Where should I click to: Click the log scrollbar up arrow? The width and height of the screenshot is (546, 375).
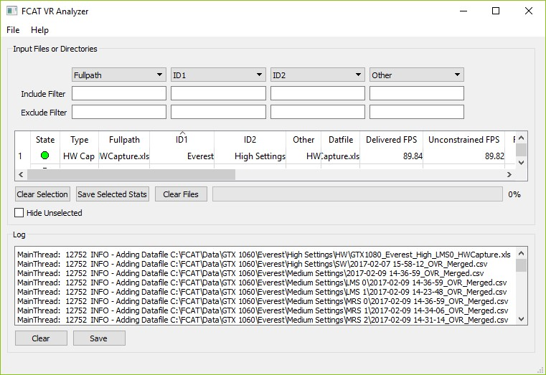[522, 252]
